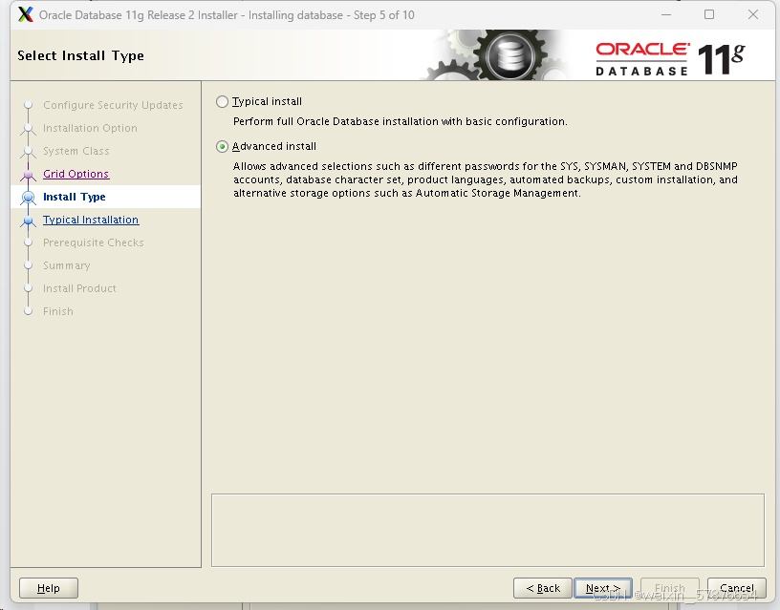Select the Advanced install radio button
The image size is (780, 610).
point(222,146)
